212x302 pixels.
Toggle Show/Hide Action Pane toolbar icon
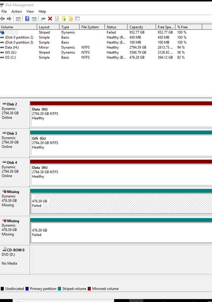click(x=34, y=18)
